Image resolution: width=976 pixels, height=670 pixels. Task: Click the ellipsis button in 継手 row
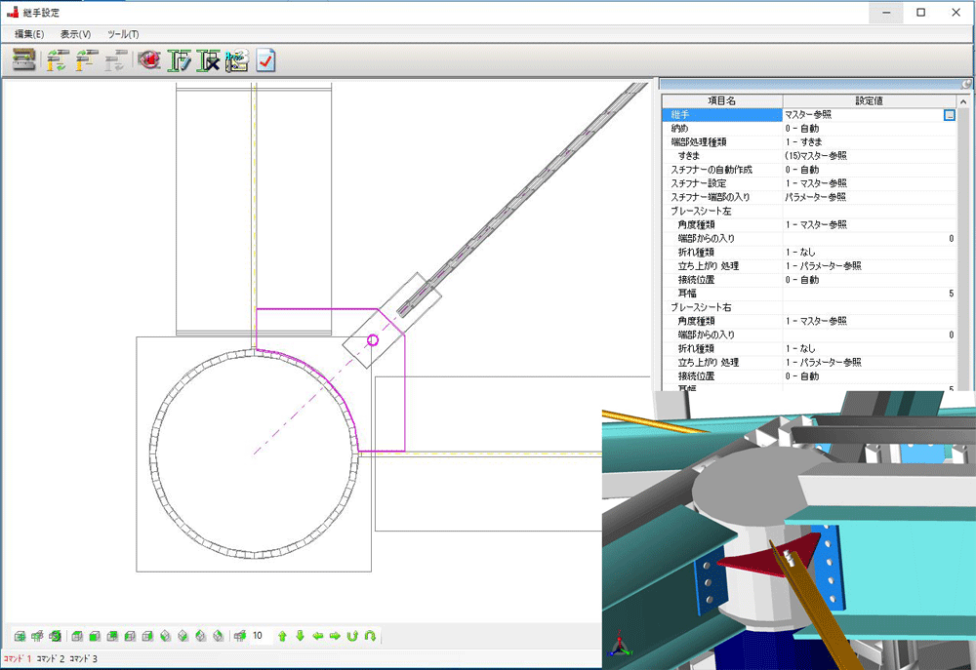[x=949, y=115]
